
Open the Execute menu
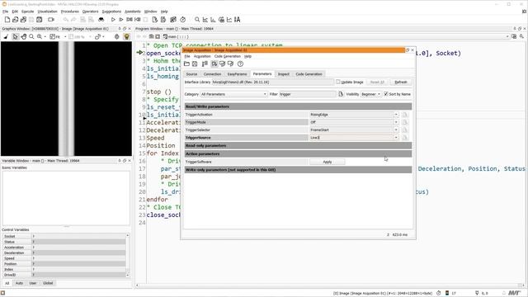27,12
